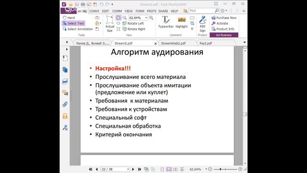
Task: Open the PROTECT ribbon tab
Action: pos(152,11)
